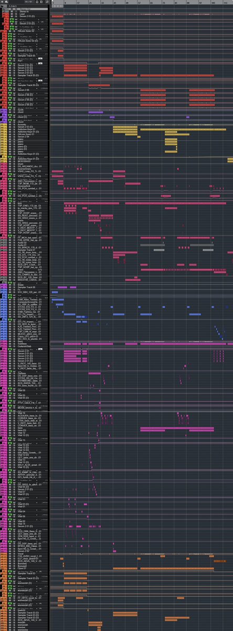Screen dimensions: 233x631
Task: Select the AU_VBP_fx_uplifter track
Action: click(x=29, y=304)
